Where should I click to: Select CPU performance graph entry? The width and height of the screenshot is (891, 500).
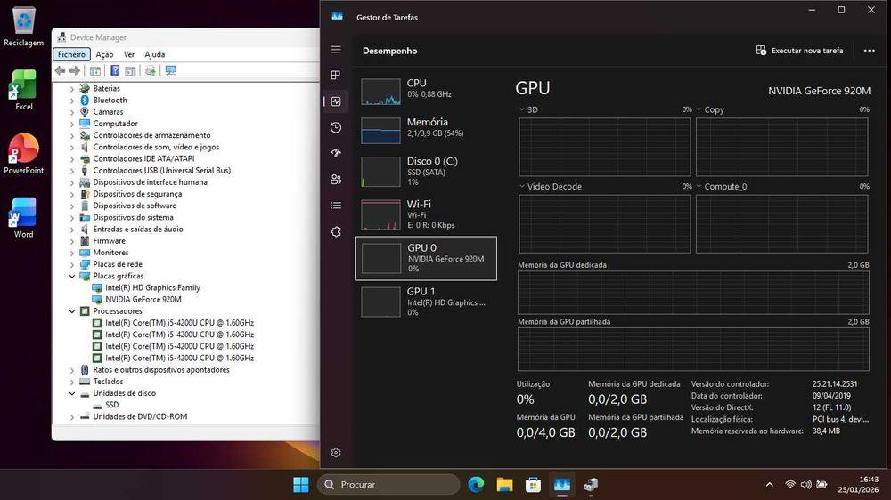[x=426, y=92]
